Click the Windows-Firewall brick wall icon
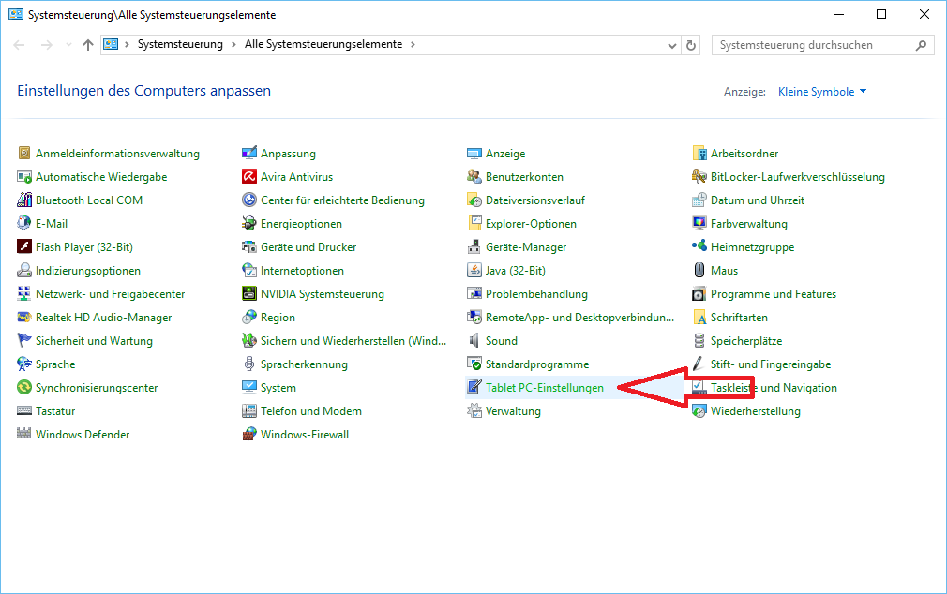Viewport: 947px width, 594px height. (248, 434)
